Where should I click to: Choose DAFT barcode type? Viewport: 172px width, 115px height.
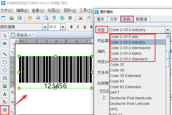[138, 93]
